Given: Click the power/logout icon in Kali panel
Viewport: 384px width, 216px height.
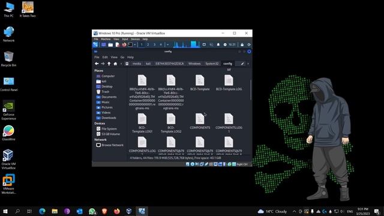Looking at the screenshot, I should coord(249,44).
